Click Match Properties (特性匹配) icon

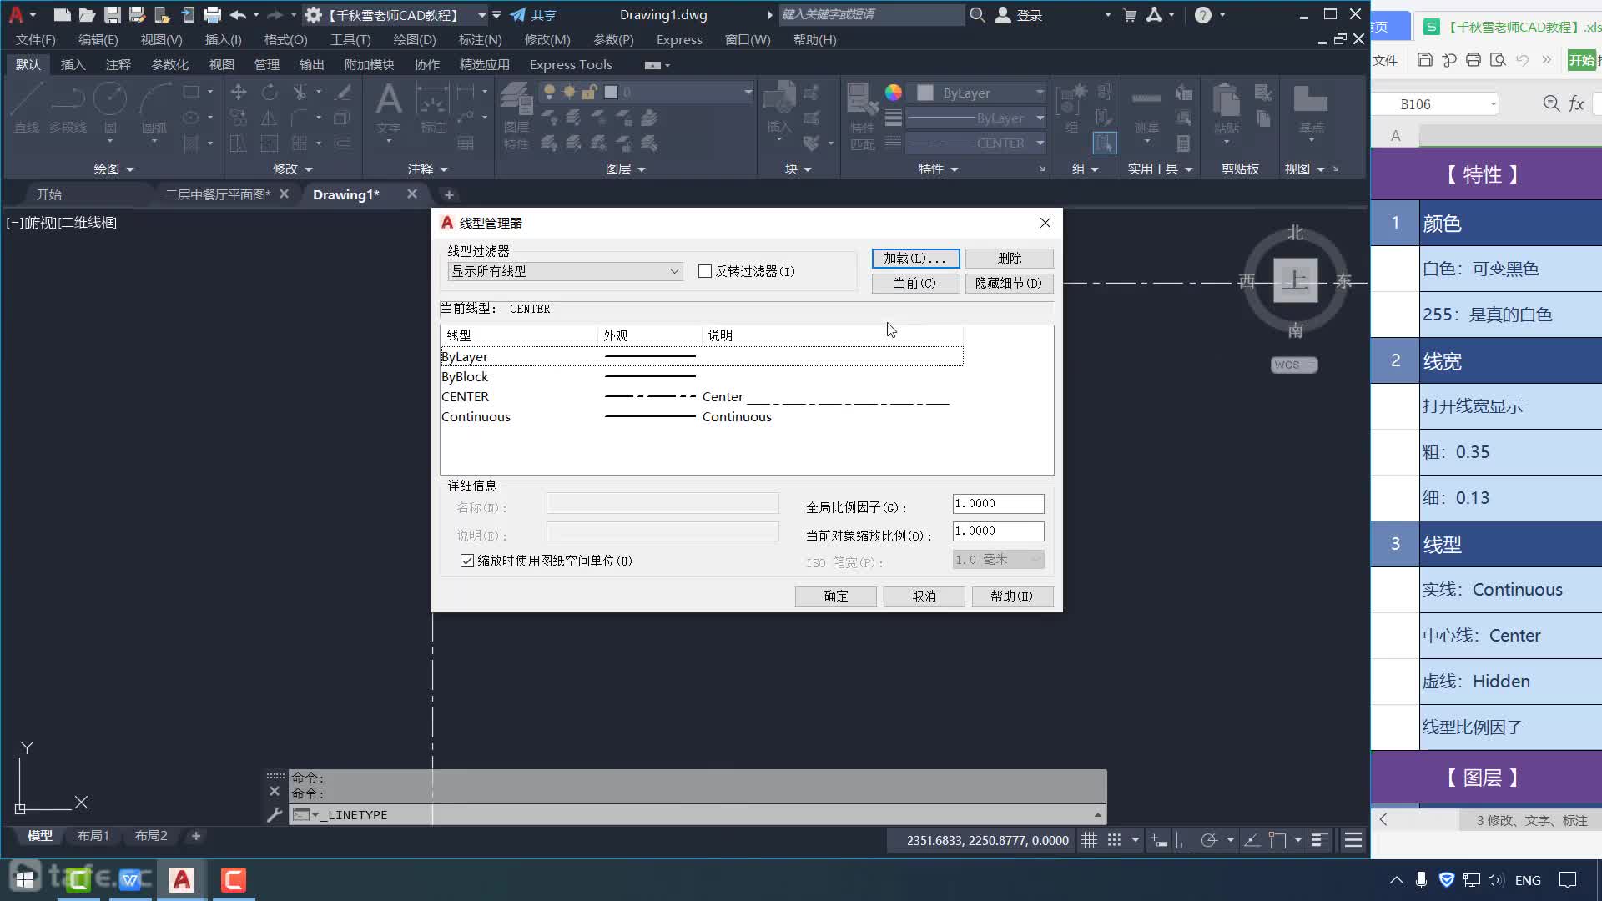862,115
